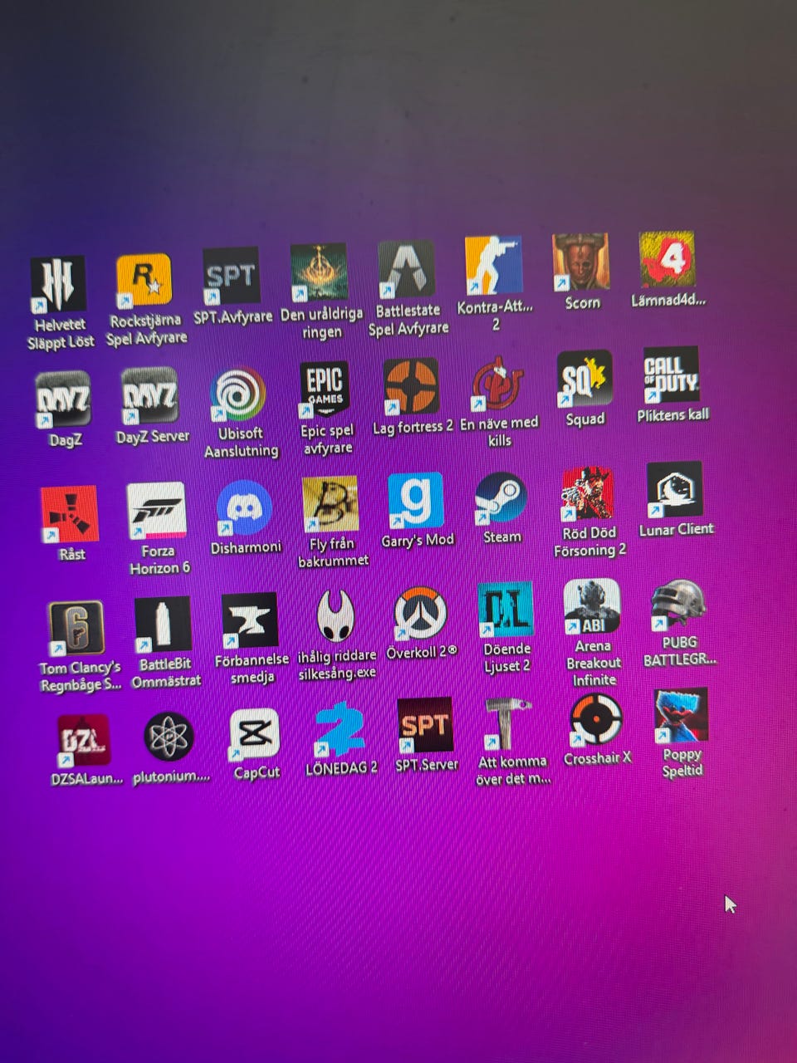Click the Garry's Mod icon
This screenshot has width=797, height=1063.
point(416,501)
